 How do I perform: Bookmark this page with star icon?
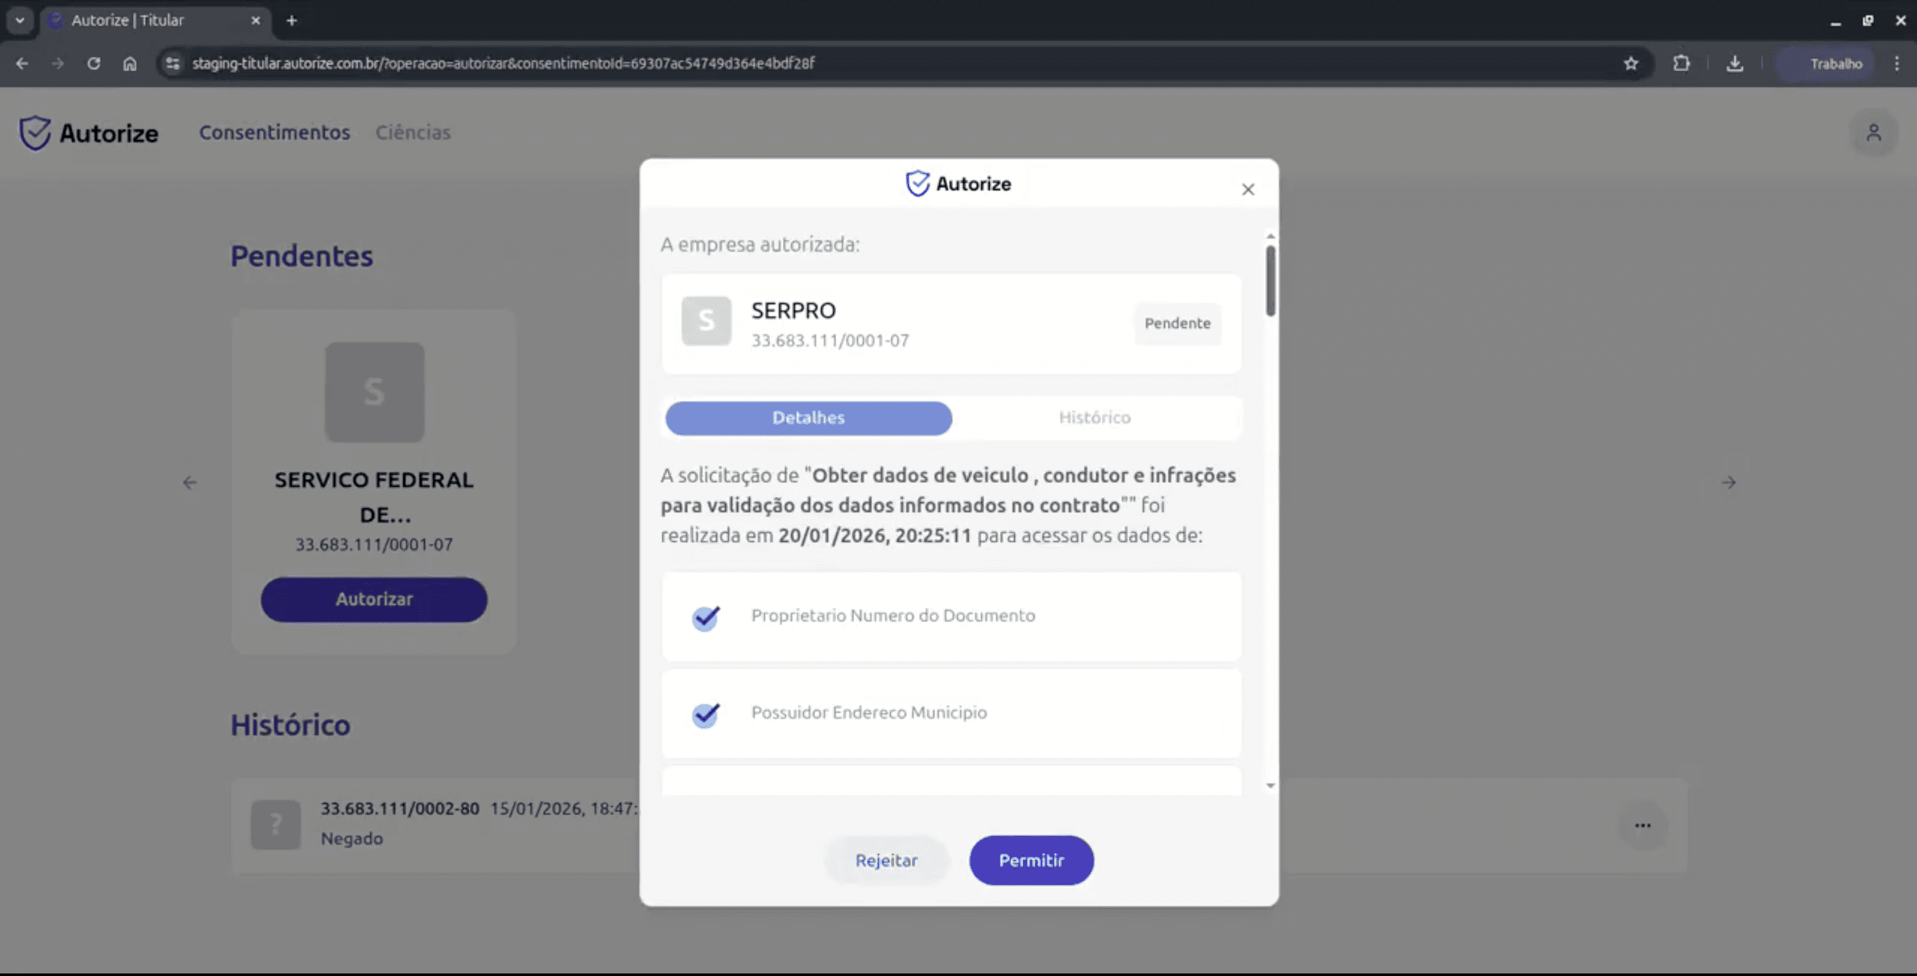click(1630, 63)
